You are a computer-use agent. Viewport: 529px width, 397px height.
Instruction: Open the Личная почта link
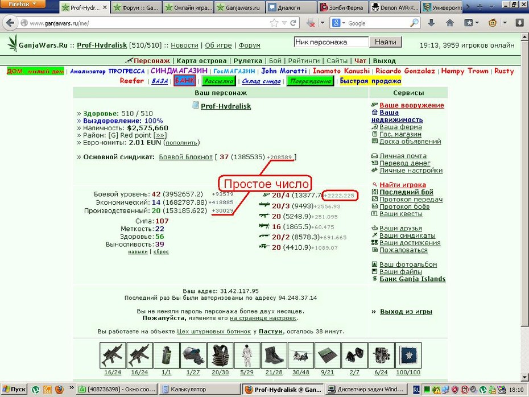403,156
